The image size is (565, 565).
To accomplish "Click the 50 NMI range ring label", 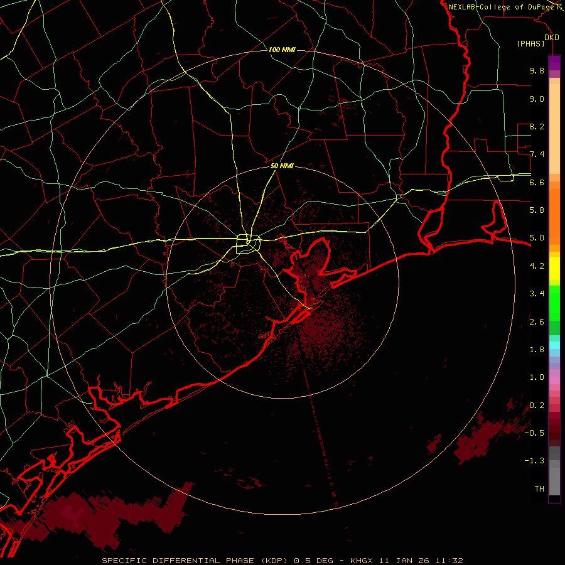I will 282,166.
